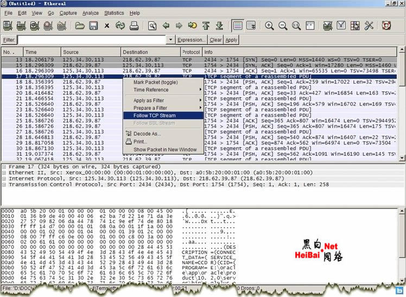Open a capture file folder icon

click(80, 26)
